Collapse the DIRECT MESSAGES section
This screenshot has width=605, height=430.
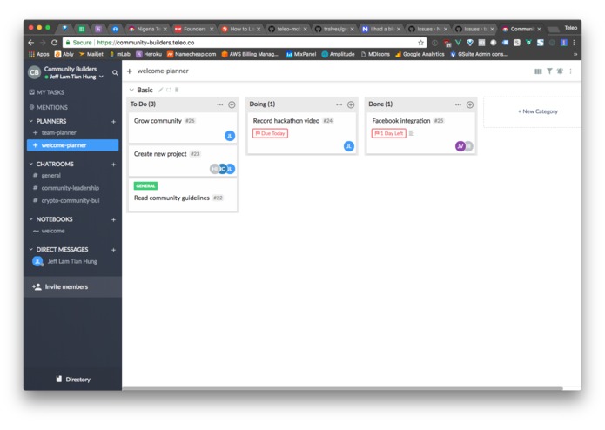(x=30, y=249)
